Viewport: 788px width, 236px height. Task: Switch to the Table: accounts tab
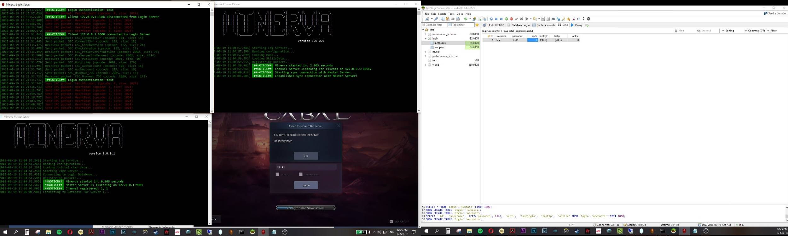(544, 25)
